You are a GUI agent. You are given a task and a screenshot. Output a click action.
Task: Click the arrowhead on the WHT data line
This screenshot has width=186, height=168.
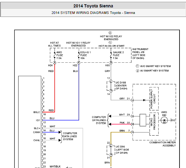coord(110,116)
